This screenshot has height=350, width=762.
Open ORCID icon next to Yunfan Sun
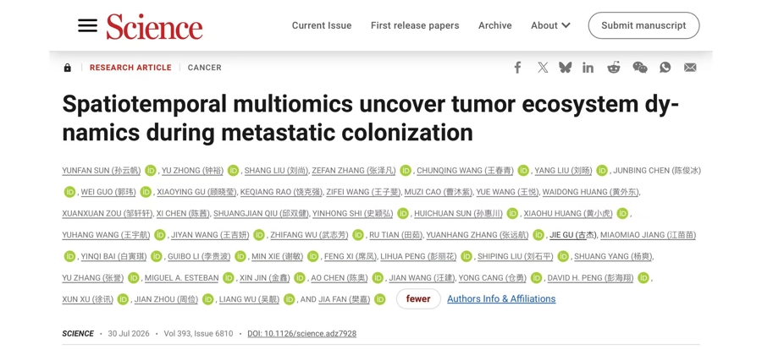coord(151,171)
